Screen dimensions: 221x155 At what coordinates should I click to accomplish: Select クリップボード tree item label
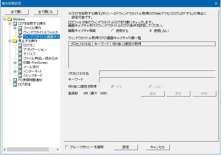pyautogui.click(x=33, y=75)
